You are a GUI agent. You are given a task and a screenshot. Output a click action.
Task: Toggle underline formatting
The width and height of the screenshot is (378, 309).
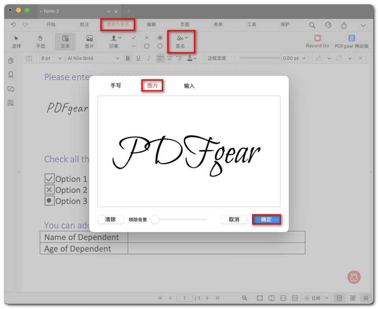coord(138,58)
